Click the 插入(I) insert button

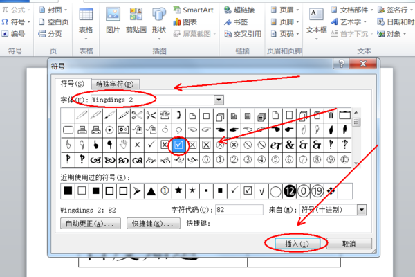297,244
